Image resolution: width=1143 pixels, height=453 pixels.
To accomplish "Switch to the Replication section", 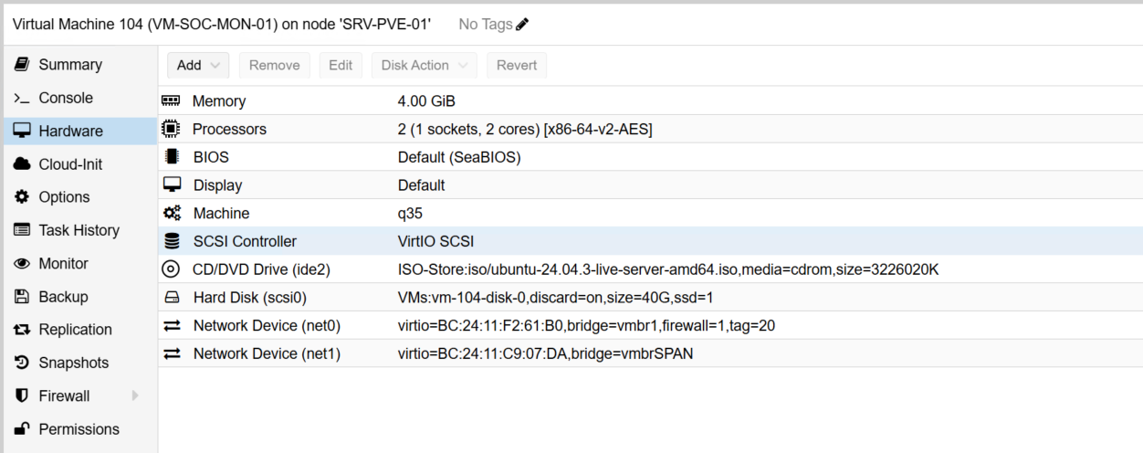I will pos(75,330).
